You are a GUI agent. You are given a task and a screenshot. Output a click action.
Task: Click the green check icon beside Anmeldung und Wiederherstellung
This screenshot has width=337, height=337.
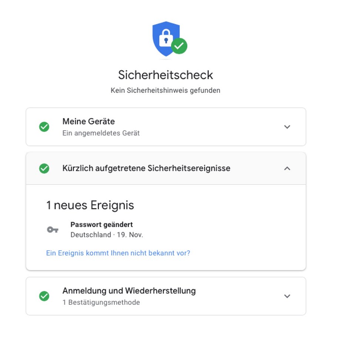(44, 296)
